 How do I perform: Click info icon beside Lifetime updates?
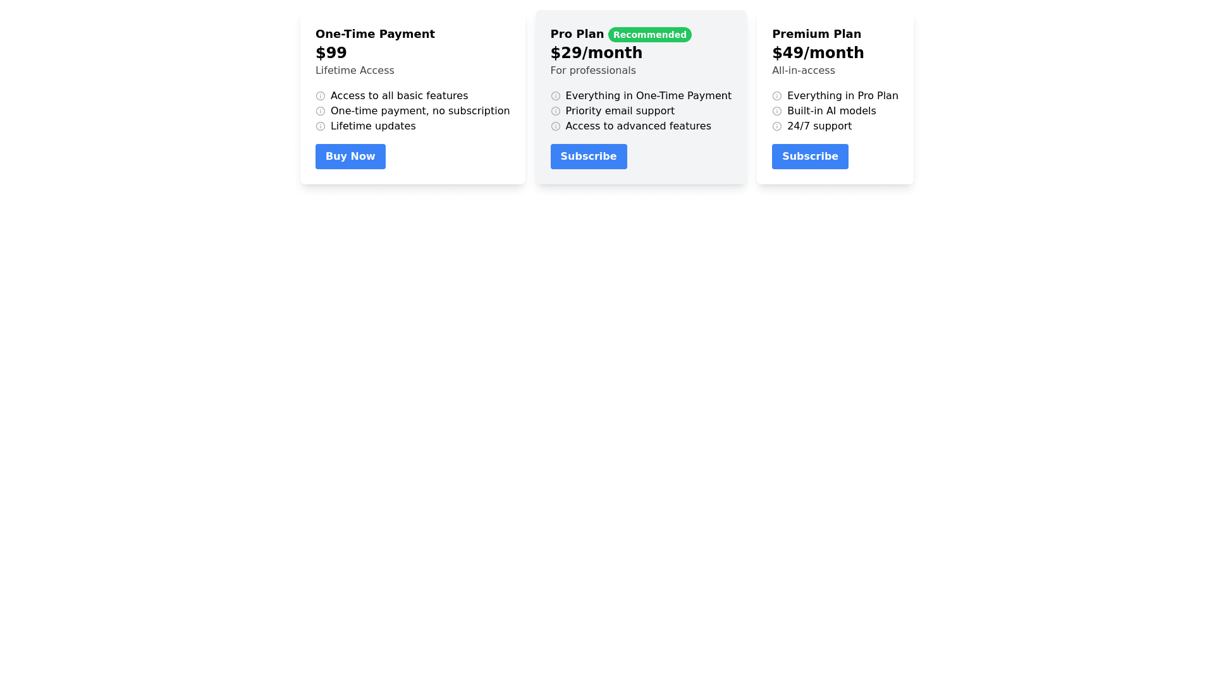[321, 126]
